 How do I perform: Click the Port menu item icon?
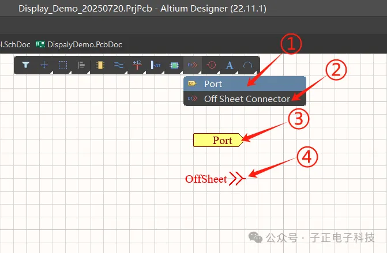click(x=192, y=84)
